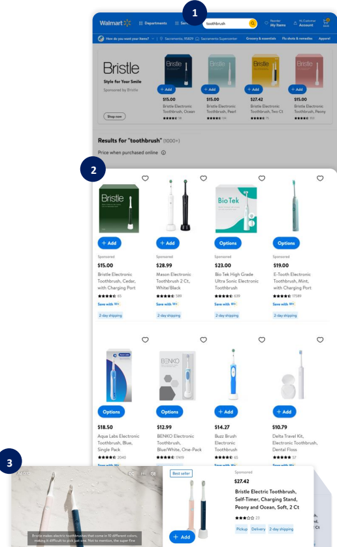The width and height of the screenshot is (337, 547).
Task: Favorite the Delta Travel Kit with heart
Action: click(320, 340)
